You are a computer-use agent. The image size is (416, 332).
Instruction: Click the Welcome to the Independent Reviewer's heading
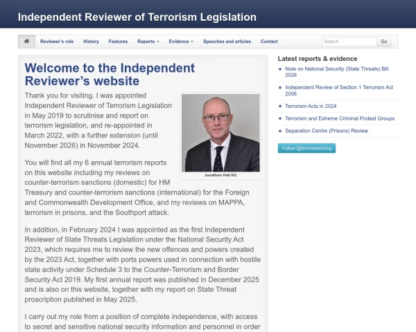pos(110,75)
